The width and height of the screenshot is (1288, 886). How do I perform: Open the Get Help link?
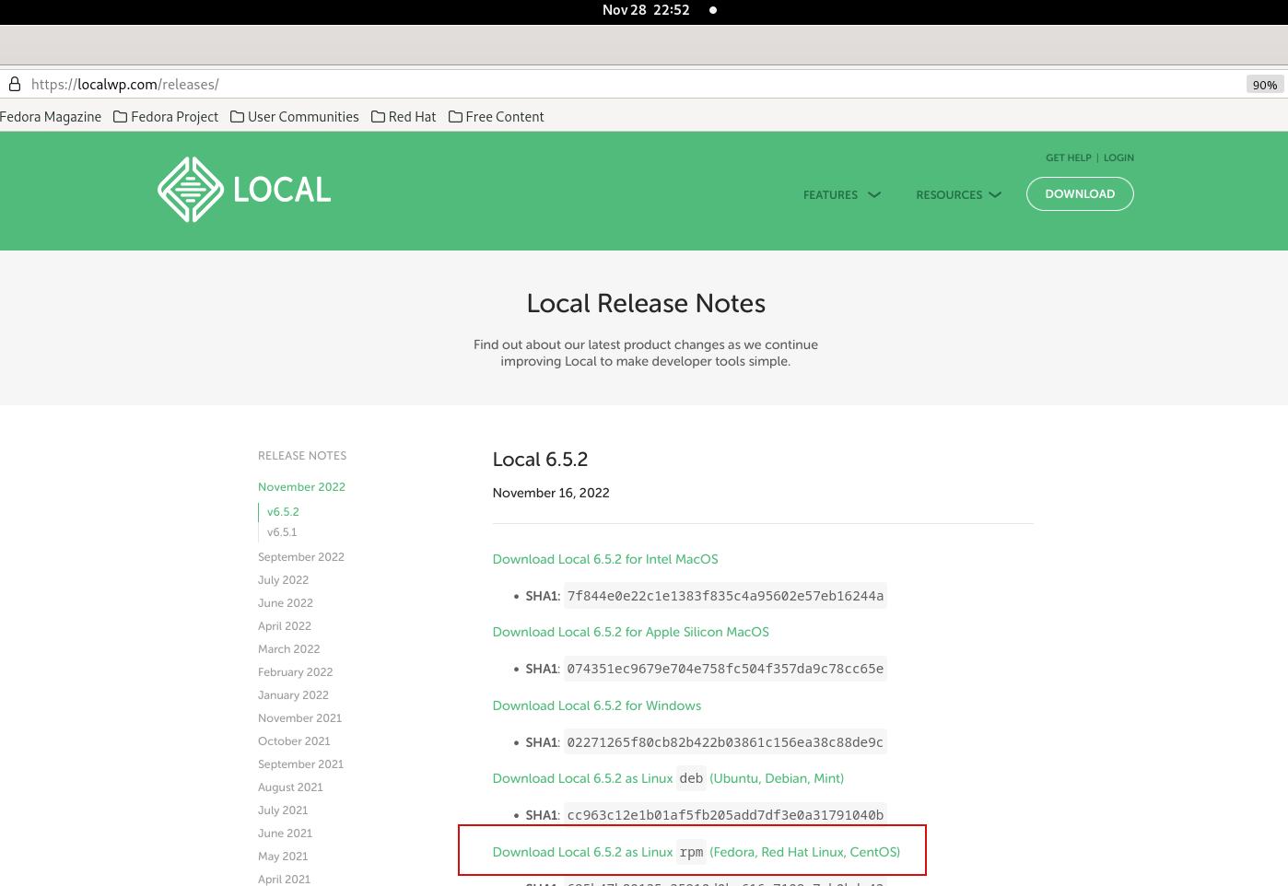point(1068,157)
